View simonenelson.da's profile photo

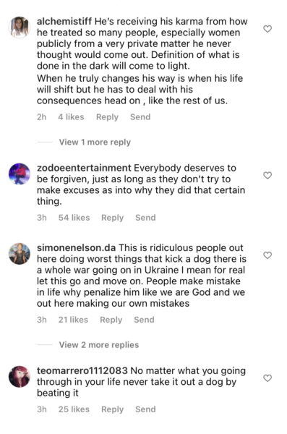coord(20,254)
